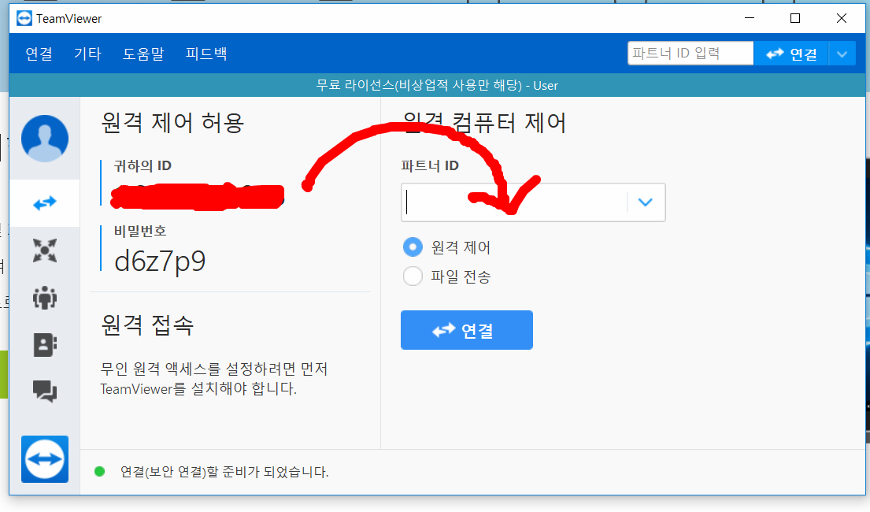Open the Computers & Contacts address book icon
Viewport: 870px width, 512px height.
[x=45, y=345]
